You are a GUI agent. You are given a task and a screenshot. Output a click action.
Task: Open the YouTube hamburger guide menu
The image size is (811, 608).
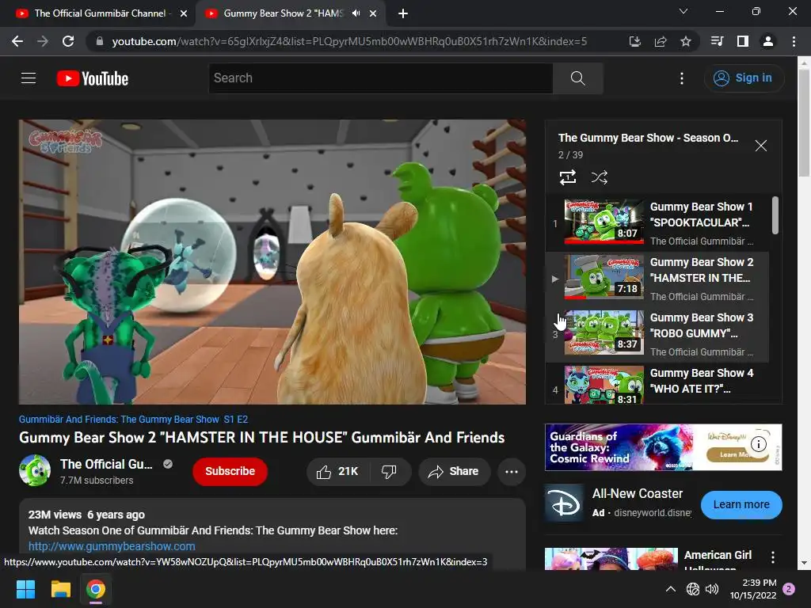[29, 78]
